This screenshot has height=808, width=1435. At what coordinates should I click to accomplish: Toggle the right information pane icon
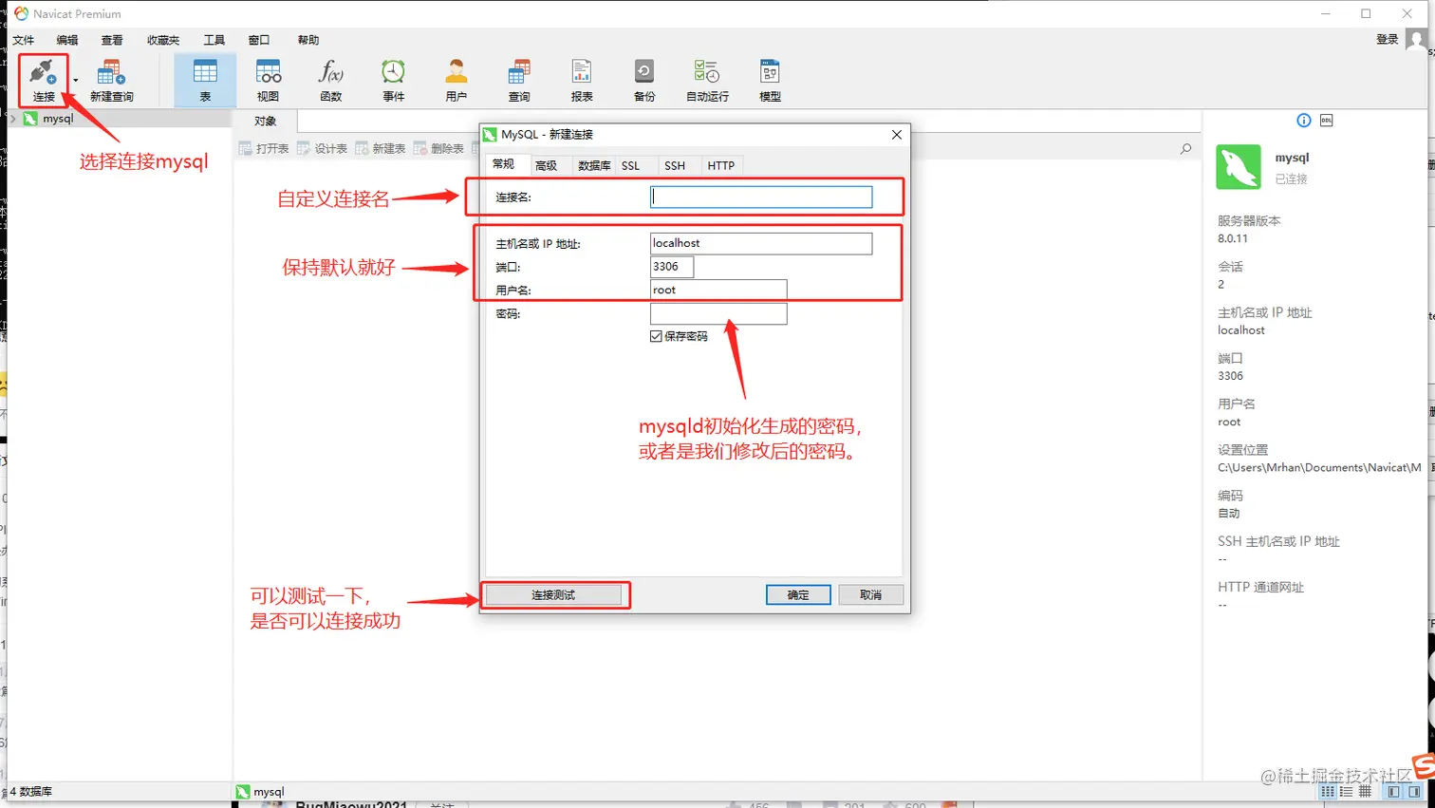point(1414,792)
